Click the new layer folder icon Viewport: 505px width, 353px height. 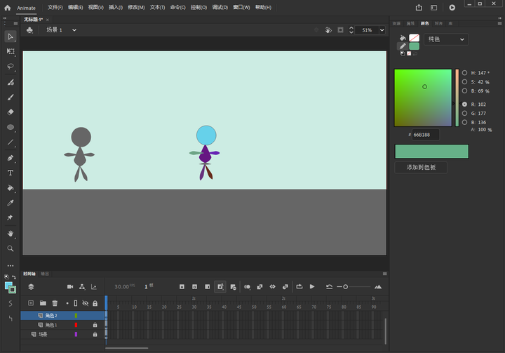(x=43, y=303)
